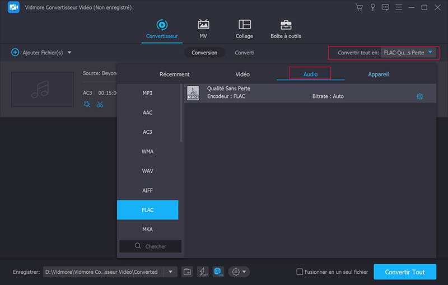
Task: Click the search magnifier icon
Action: click(138, 246)
